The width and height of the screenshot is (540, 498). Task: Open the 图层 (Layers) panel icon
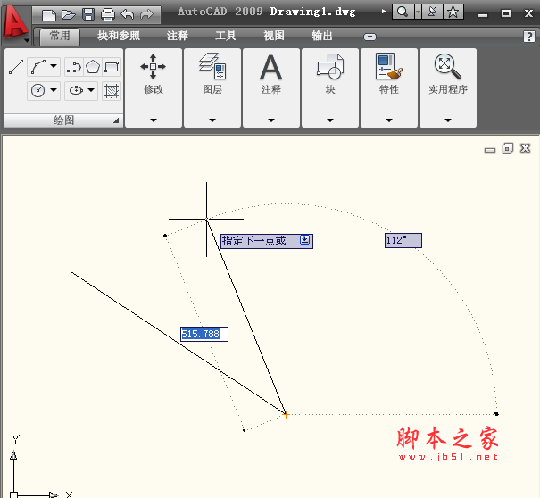click(x=212, y=66)
